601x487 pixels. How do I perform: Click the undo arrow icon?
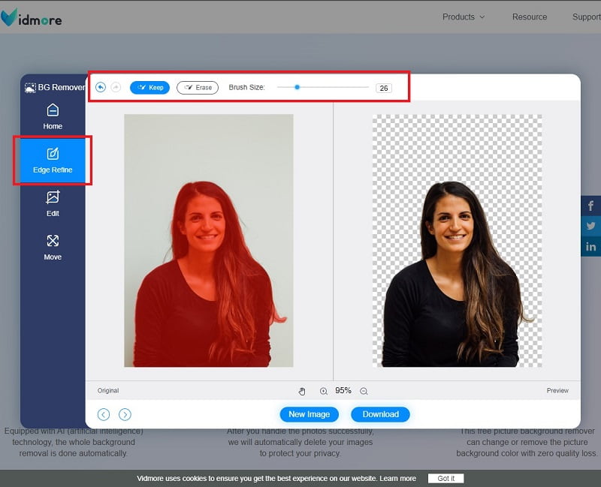coord(101,88)
